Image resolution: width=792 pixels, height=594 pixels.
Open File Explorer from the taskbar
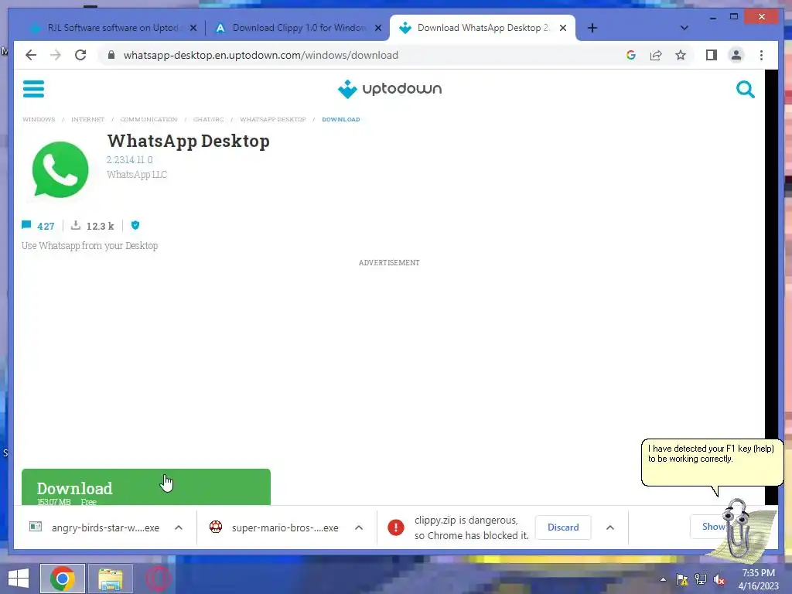110,579
